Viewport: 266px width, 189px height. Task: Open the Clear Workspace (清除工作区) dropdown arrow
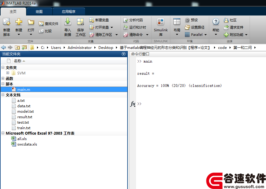(117, 35)
